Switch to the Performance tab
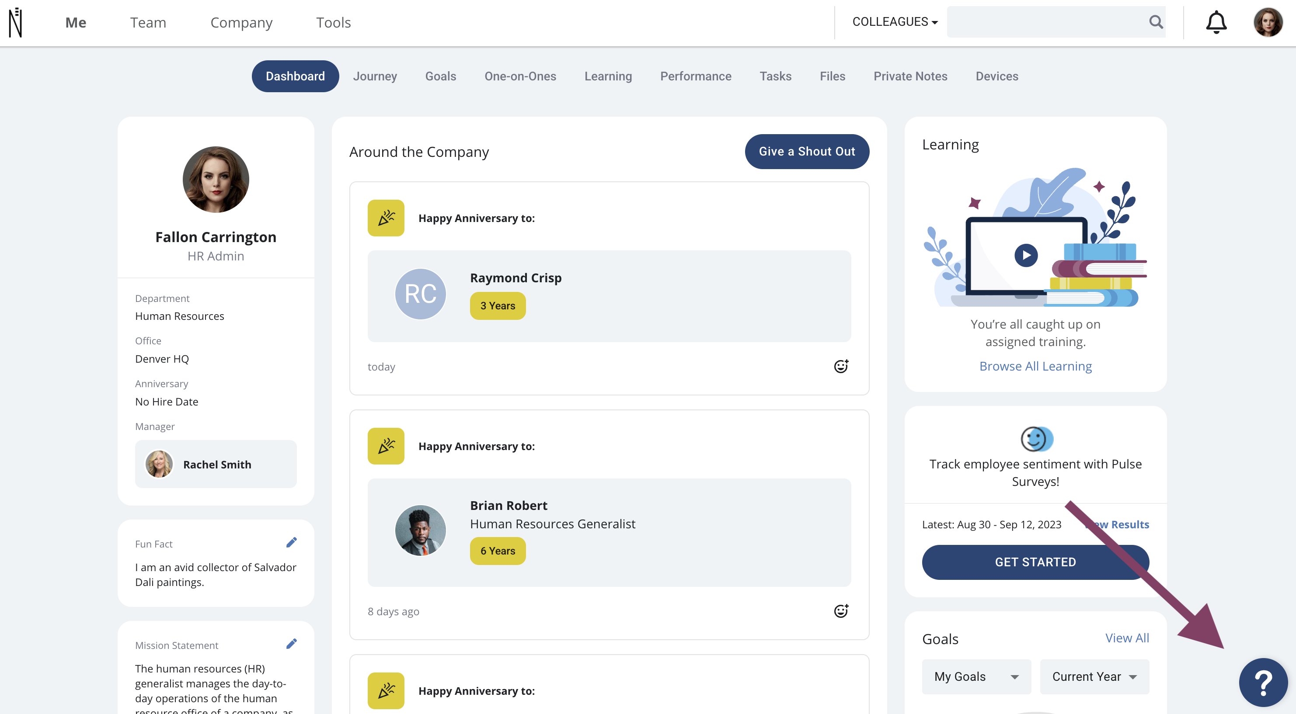Viewport: 1296px width, 714px height. click(x=696, y=76)
